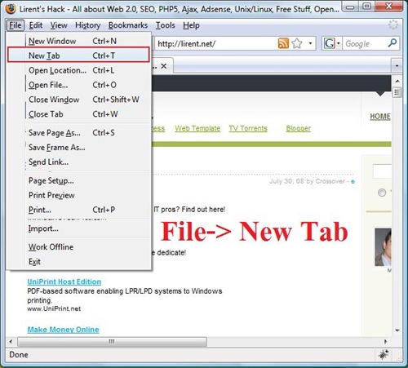Open the address bar history dropdown arrow
This screenshot has height=368, width=408.
coord(310,43)
